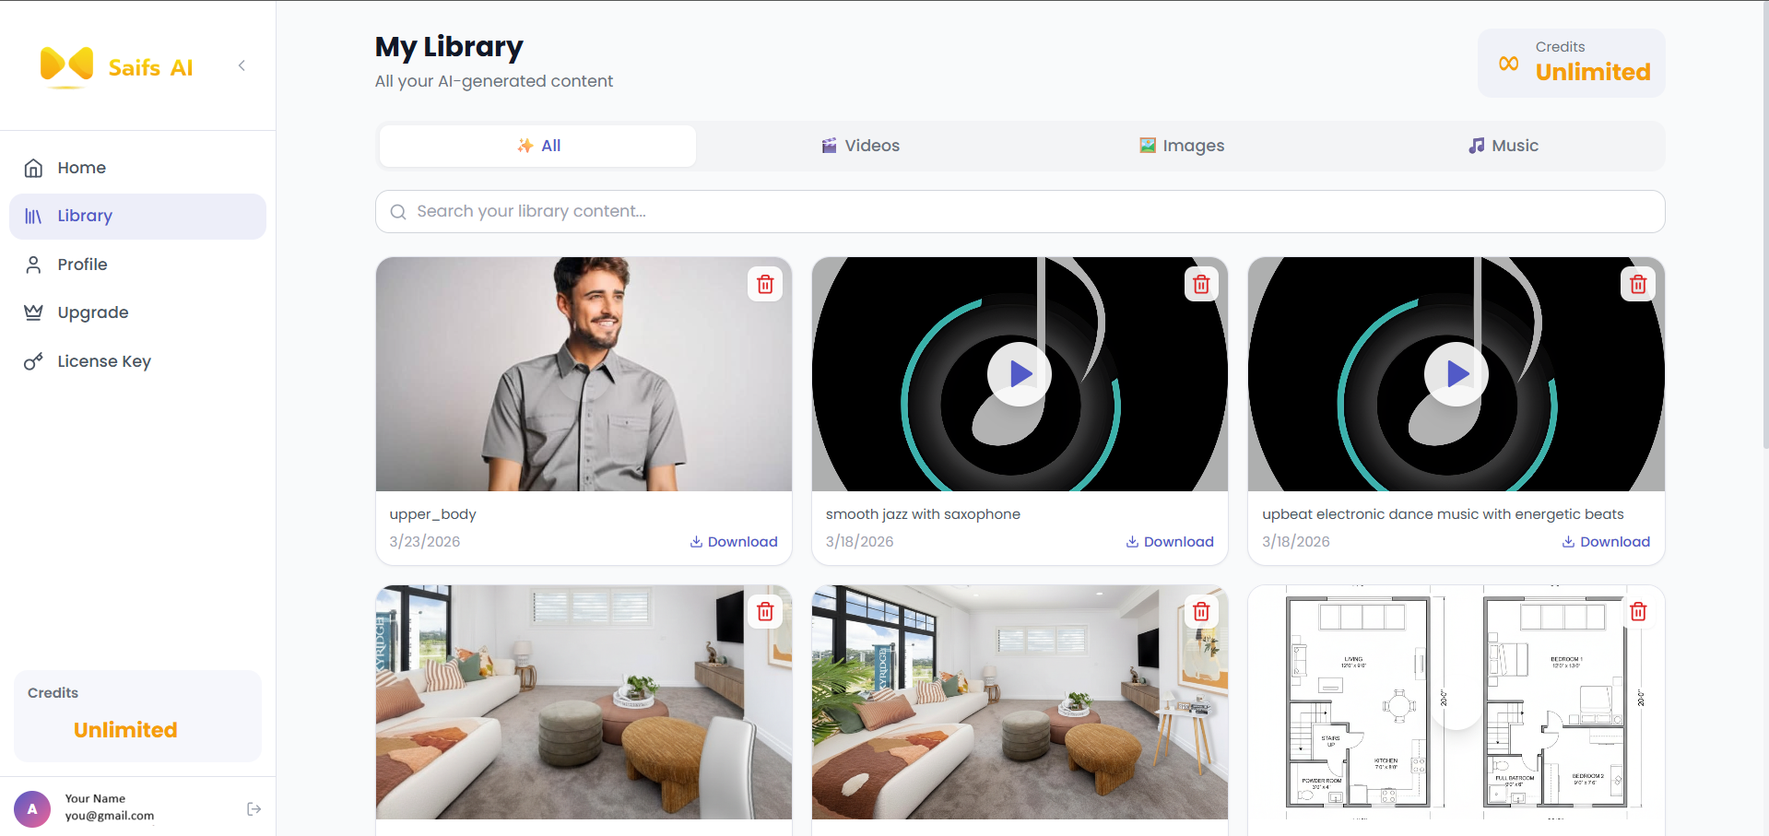Delete the smooth jazz saxophone track

[1200, 284]
